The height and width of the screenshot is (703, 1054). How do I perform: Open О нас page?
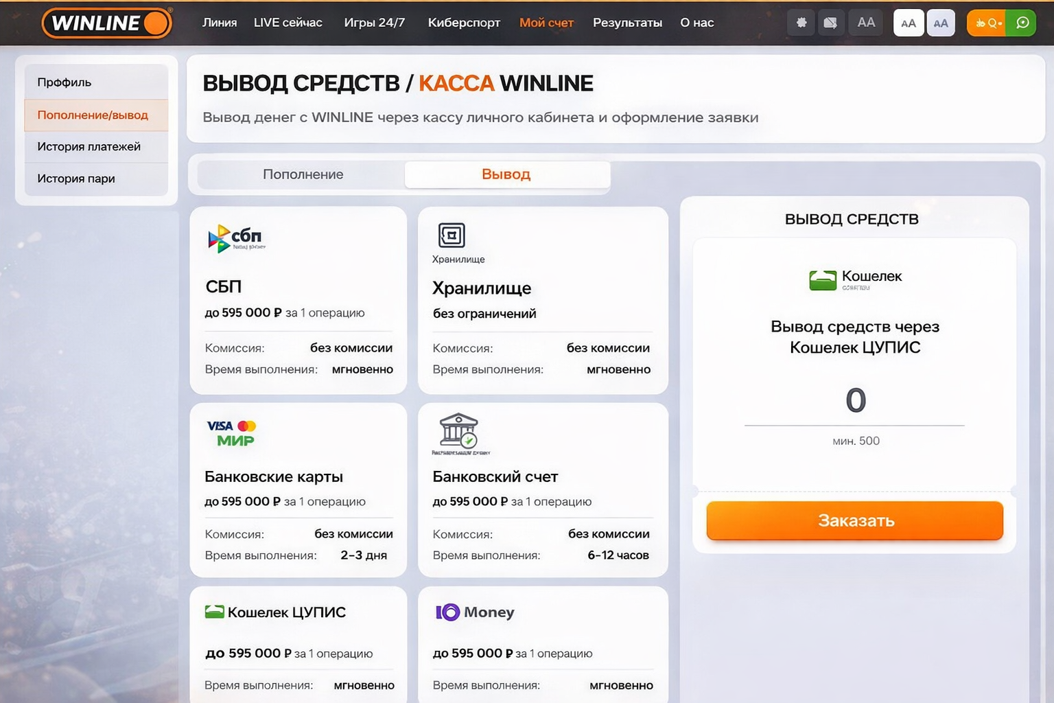[697, 23]
